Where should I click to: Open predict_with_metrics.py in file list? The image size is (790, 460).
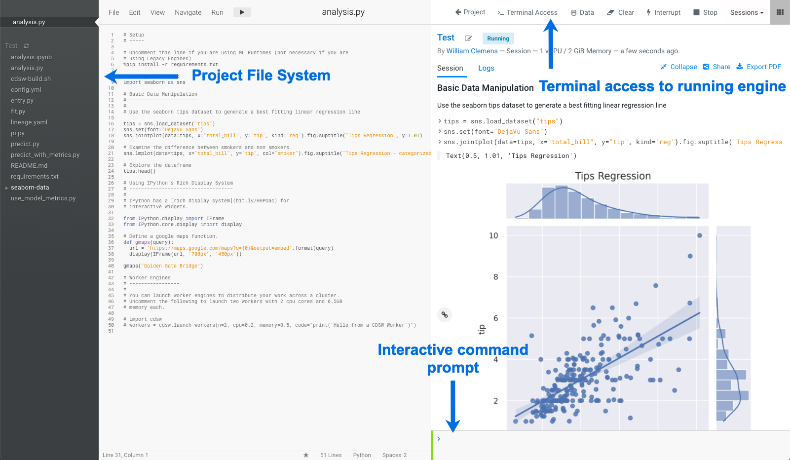(45, 155)
